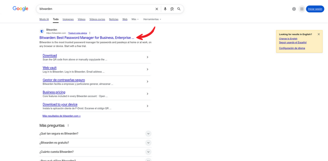Click the Iniciar sesión button
Viewport: 328px width, 161px height.
pos(315,9)
